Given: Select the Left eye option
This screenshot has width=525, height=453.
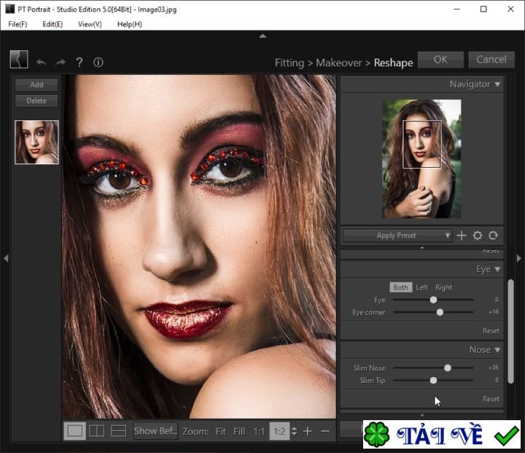Looking at the screenshot, I should (x=422, y=287).
